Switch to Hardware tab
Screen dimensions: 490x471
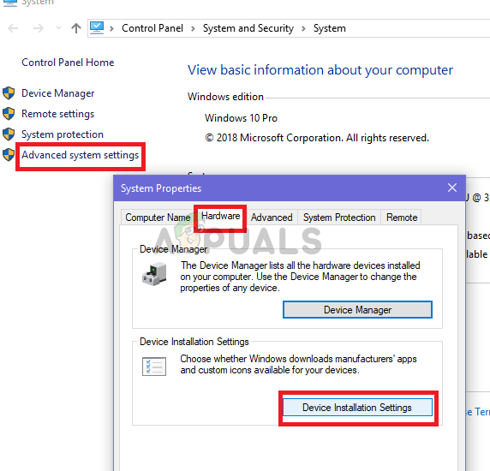[221, 216]
